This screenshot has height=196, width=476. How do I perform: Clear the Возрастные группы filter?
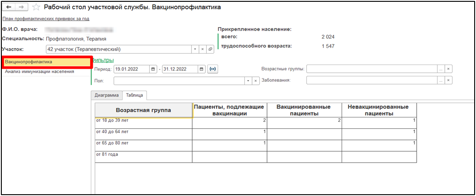448,69
